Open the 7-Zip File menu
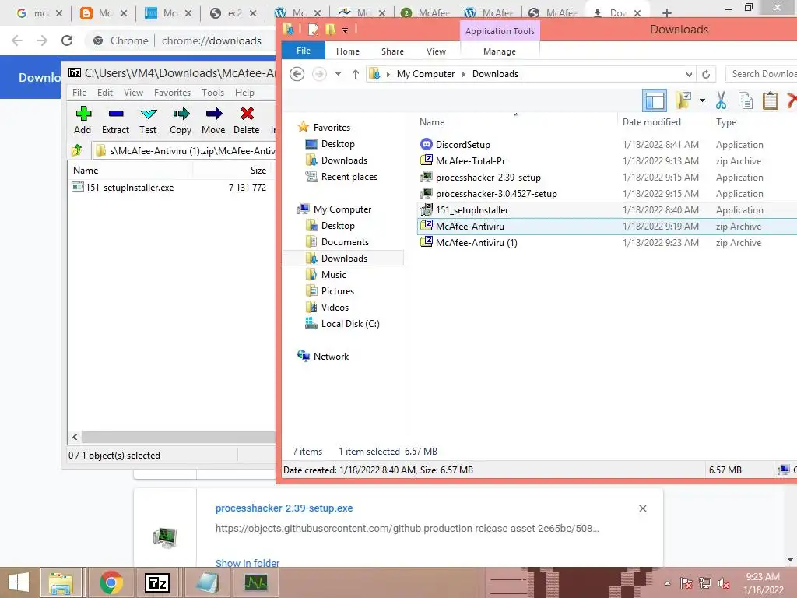The image size is (797, 598). tap(79, 93)
